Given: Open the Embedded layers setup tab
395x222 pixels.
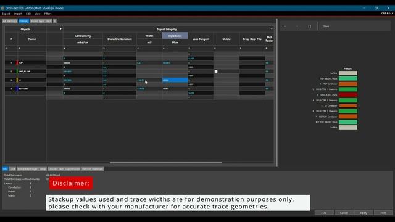Looking at the screenshot, I should 31,169.
